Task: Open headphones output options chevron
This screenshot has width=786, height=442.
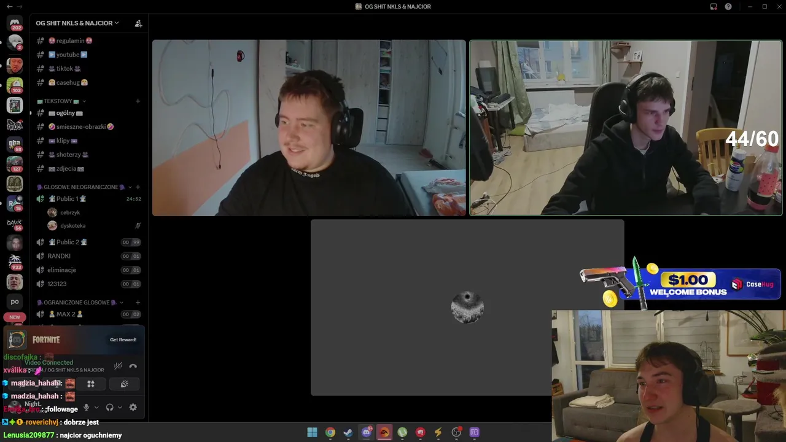Action: click(120, 408)
